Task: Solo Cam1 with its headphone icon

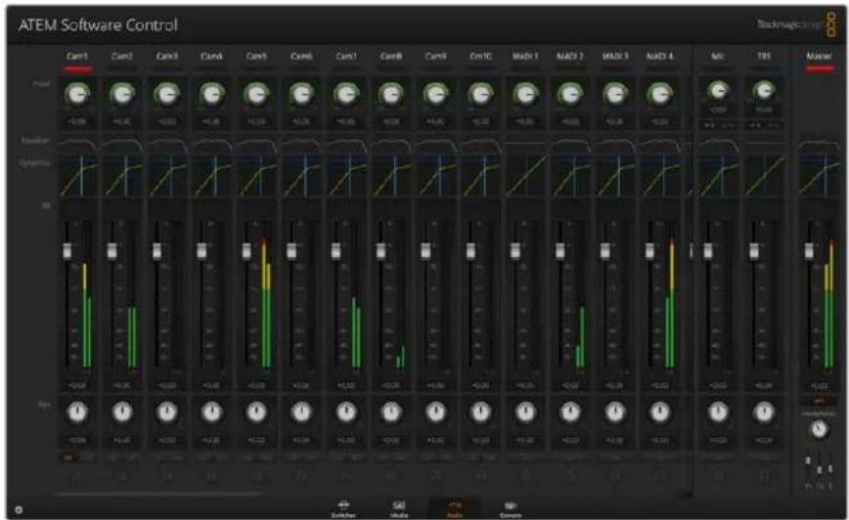Action: point(76,476)
